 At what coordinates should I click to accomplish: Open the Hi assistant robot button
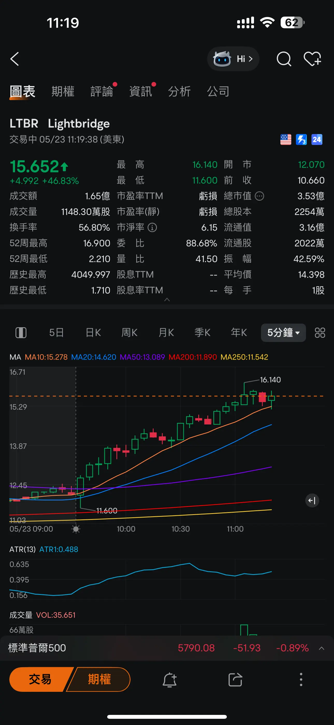233,59
